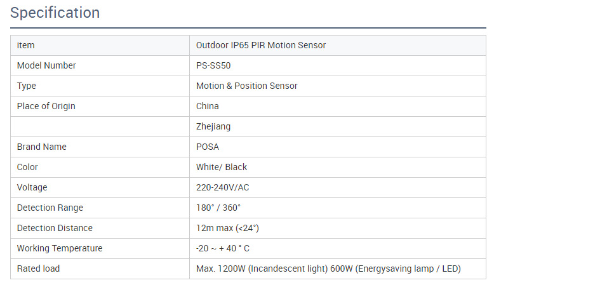Click the 'White/ Black' color value

222,167
